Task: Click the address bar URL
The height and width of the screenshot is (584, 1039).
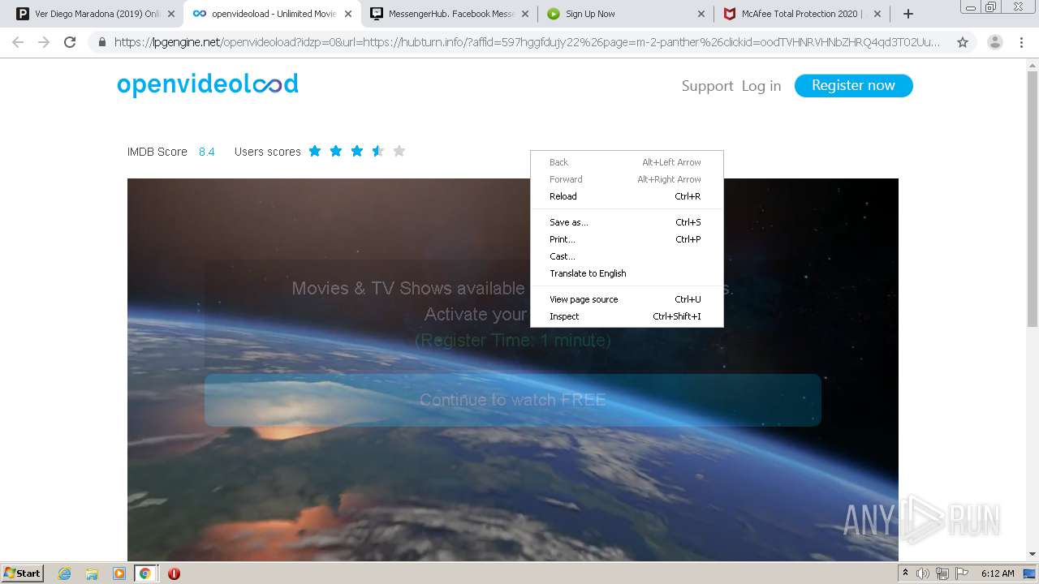Action: 528,42
